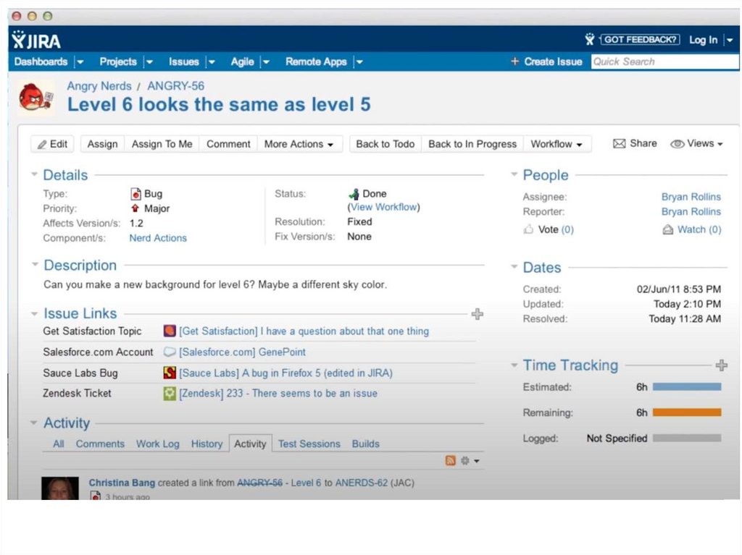Open the View Workflow link
The height and width of the screenshot is (555, 742).
pos(384,207)
